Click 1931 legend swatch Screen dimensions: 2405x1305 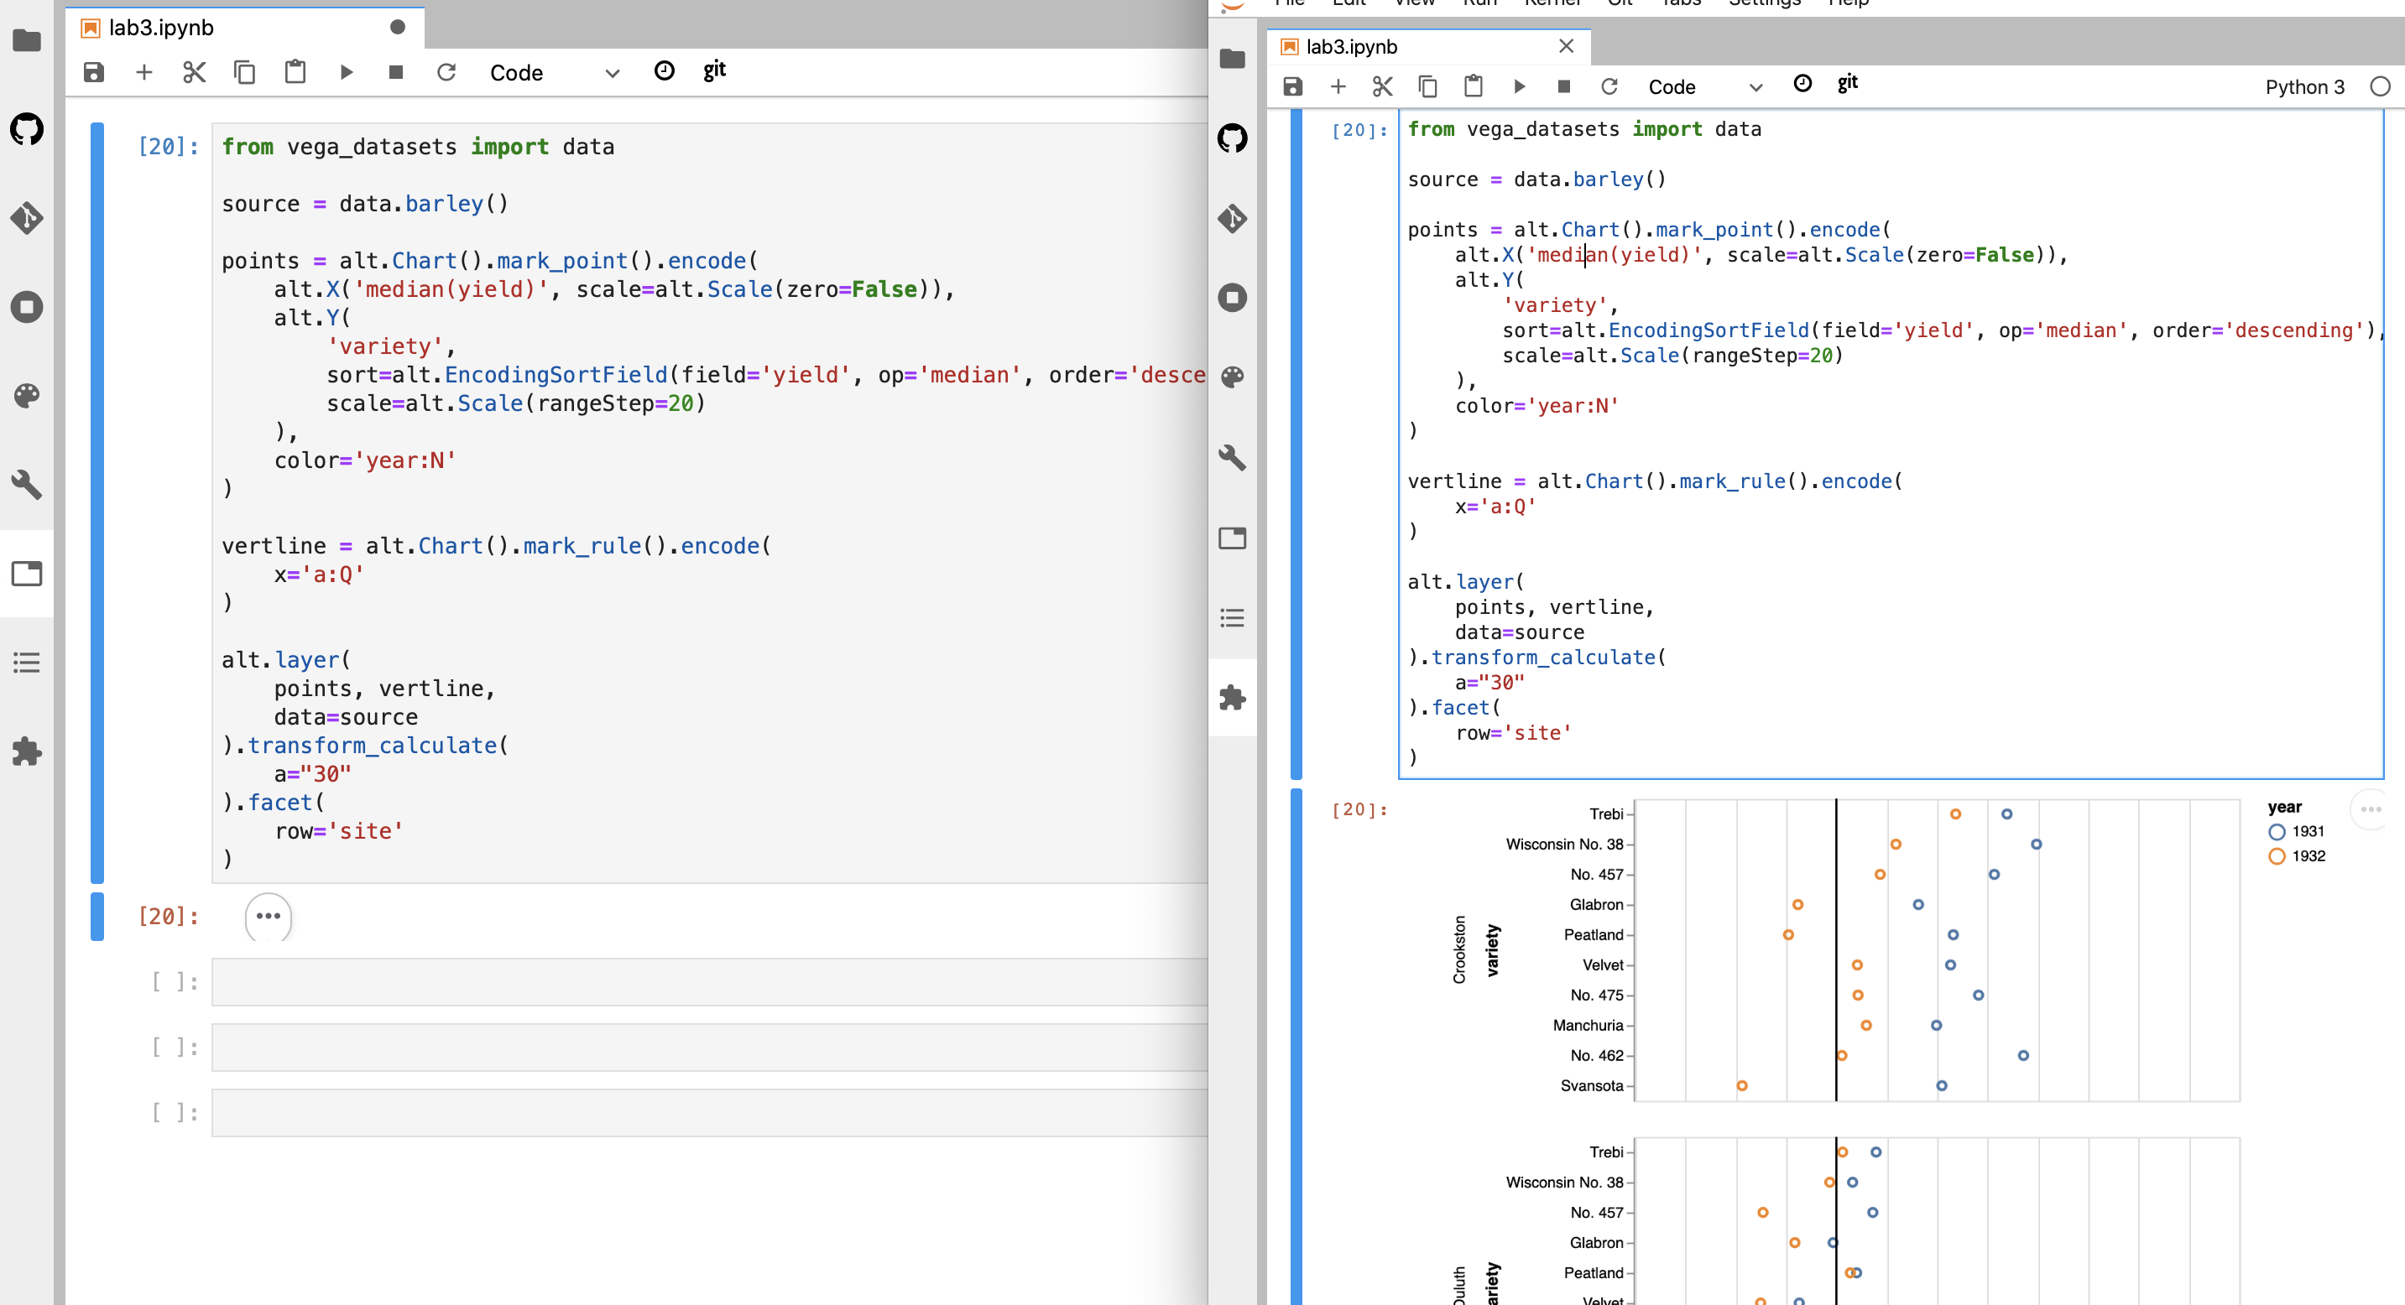[2276, 832]
